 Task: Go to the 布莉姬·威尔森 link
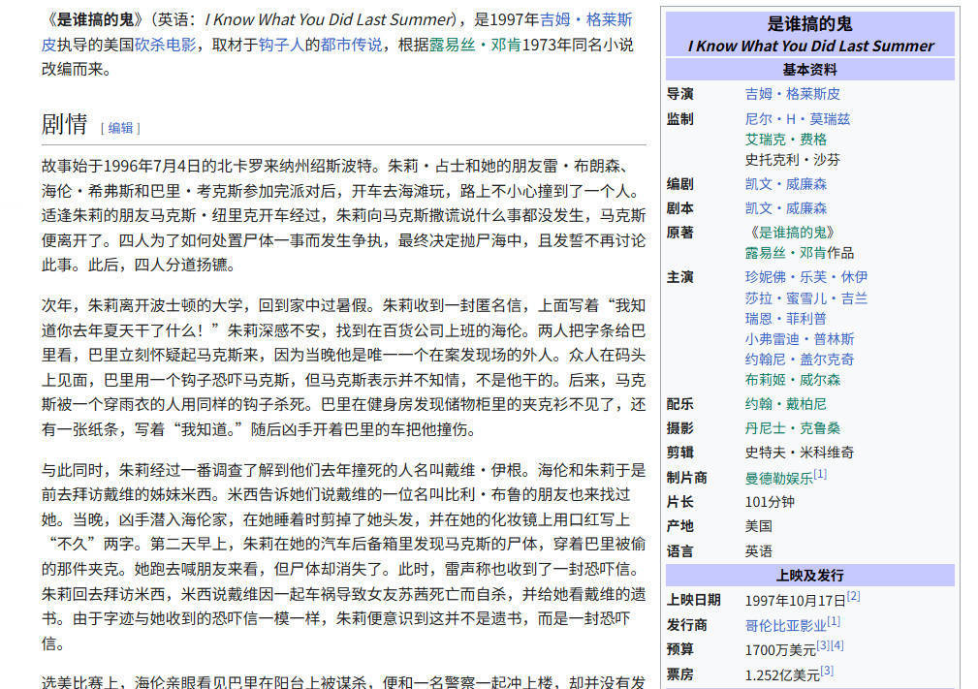792,380
